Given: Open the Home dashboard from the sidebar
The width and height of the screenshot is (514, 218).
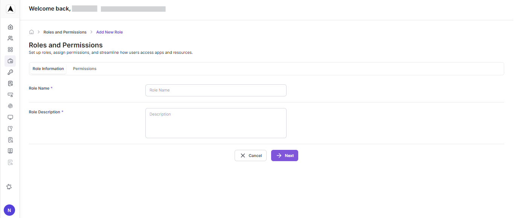Looking at the screenshot, I should click(10, 26).
